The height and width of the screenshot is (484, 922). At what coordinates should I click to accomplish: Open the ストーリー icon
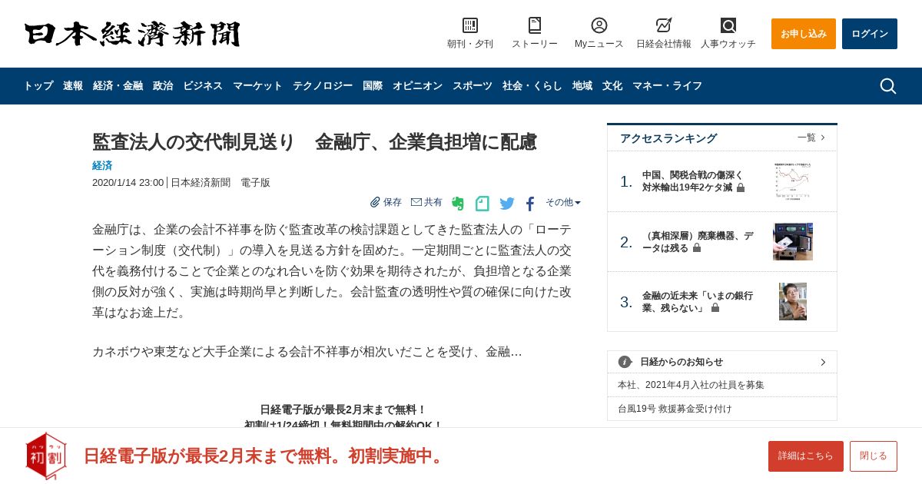[x=535, y=25]
